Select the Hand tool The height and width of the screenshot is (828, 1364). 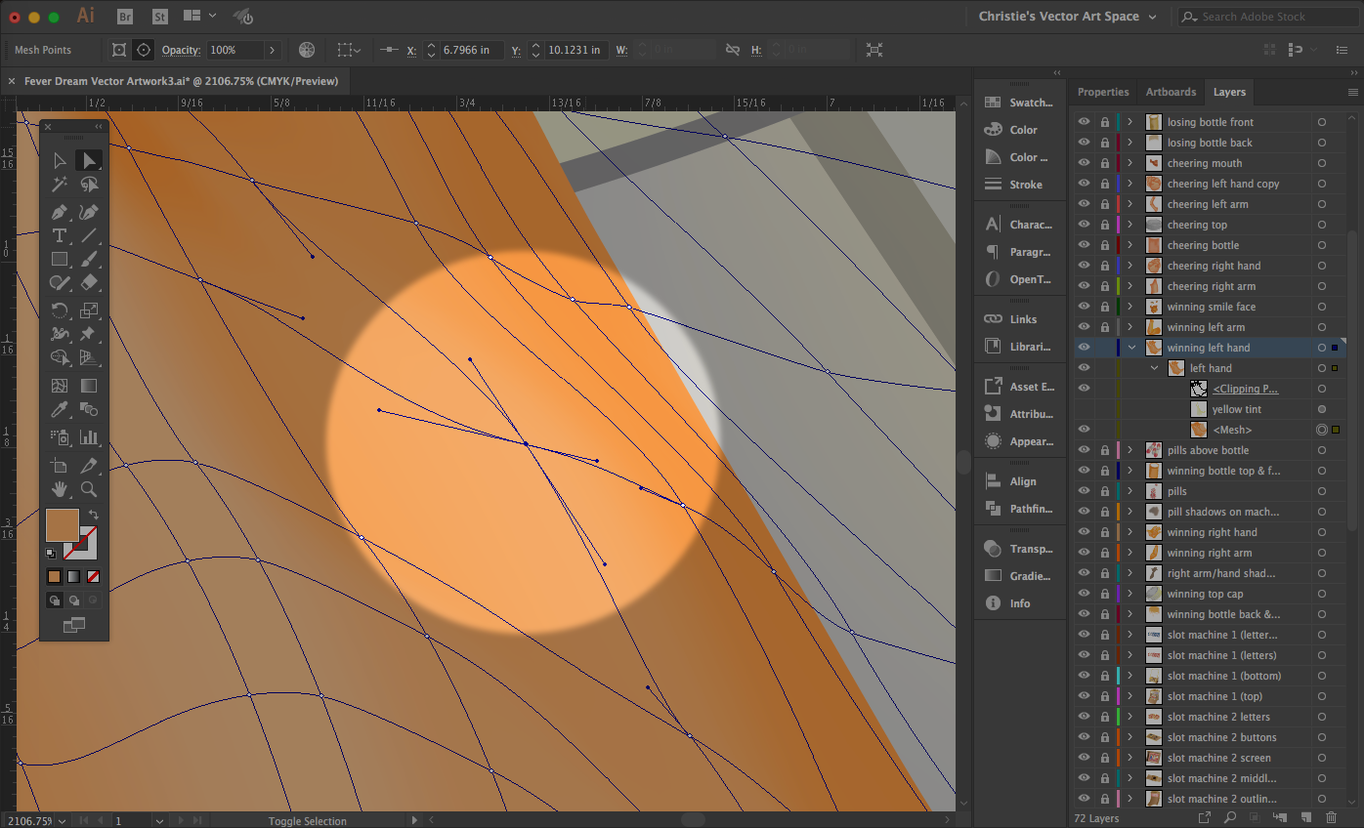click(60, 489)
